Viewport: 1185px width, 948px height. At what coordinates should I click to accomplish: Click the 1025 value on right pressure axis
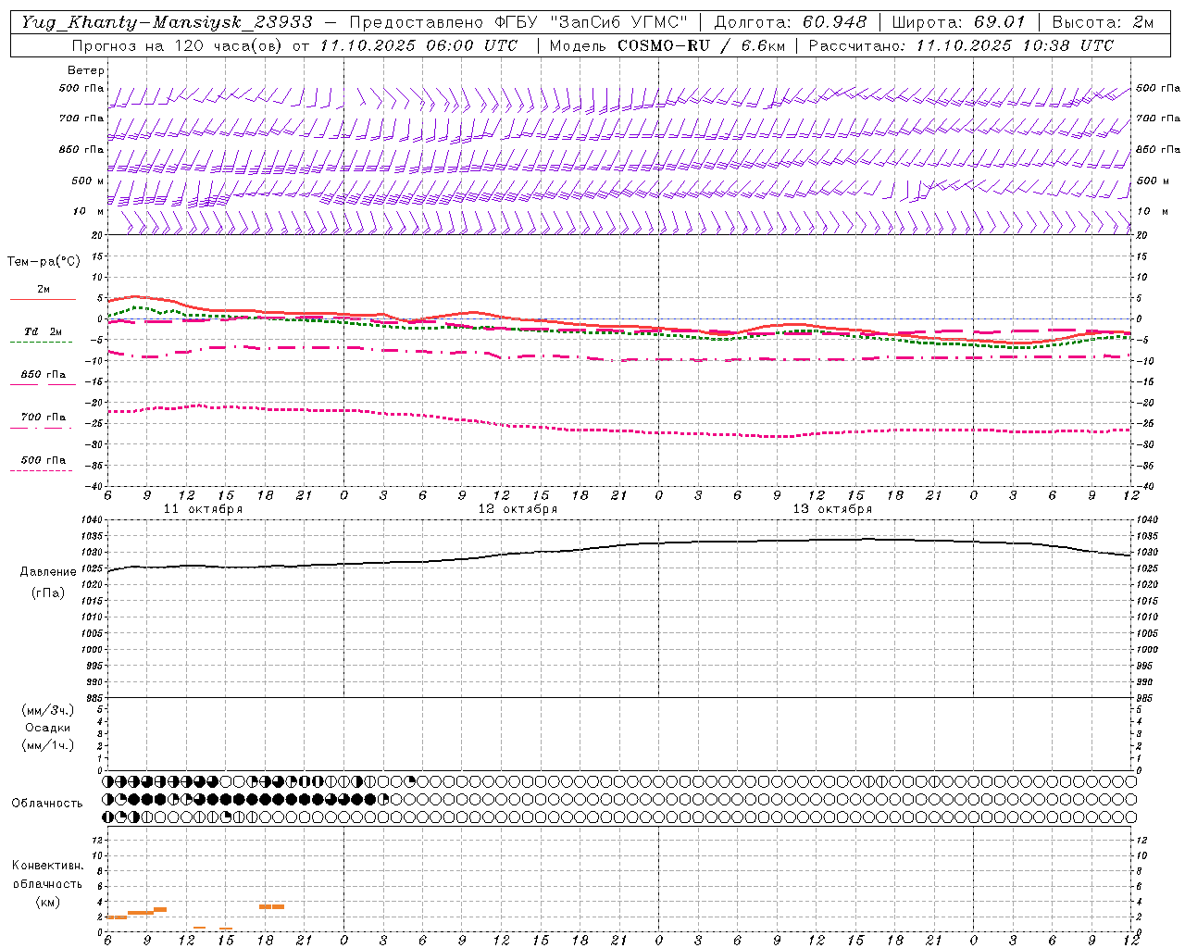coord(1146,568)
